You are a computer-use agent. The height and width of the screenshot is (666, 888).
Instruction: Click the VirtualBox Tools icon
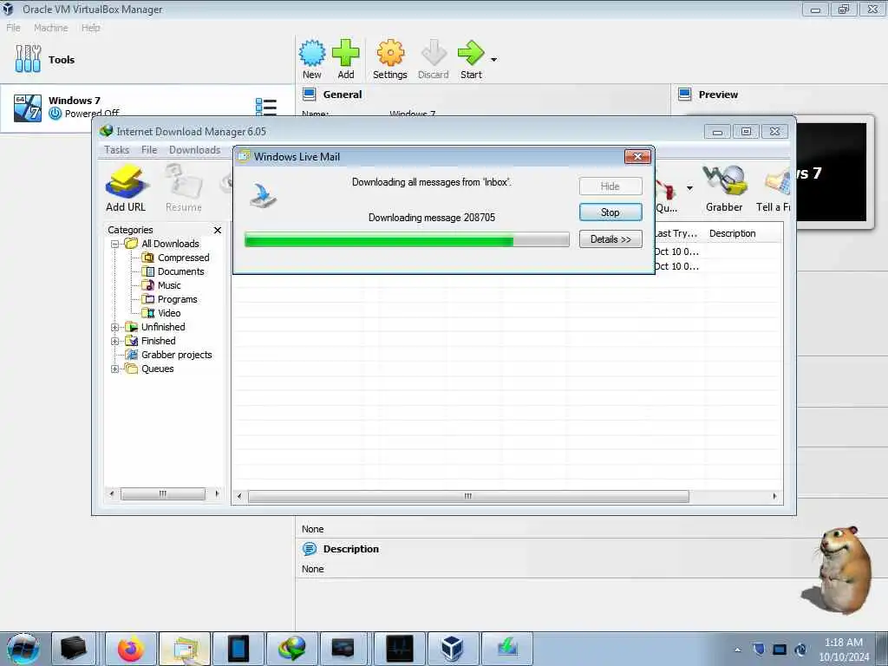tap(28, 59)
